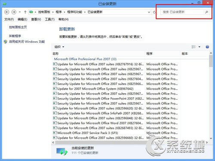Click the vertical scrollbar thumb
This screenshot has width=215, height=161.
click(211, 61)
